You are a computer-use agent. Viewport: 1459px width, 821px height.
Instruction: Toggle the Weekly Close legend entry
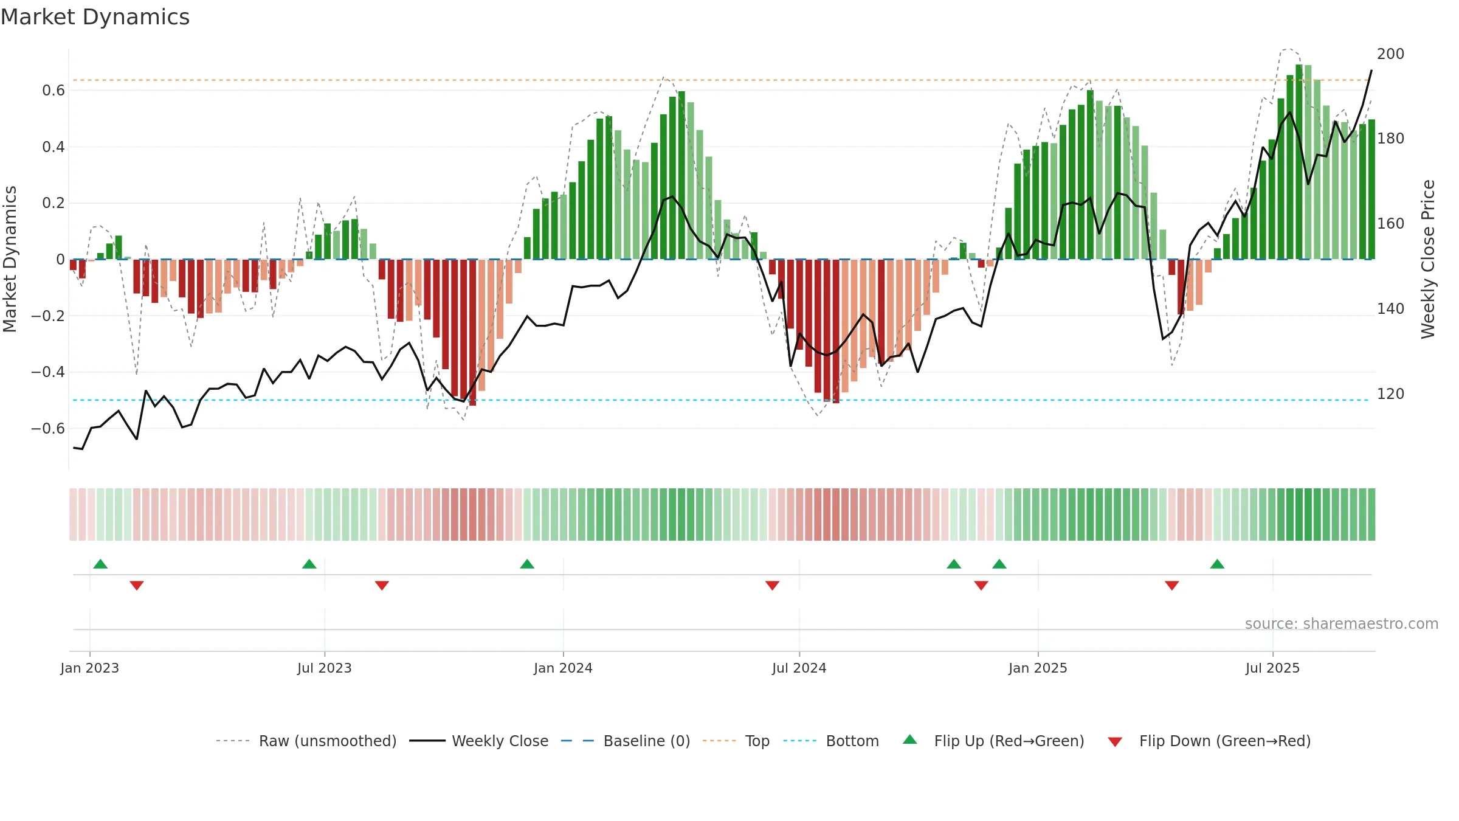pos(479,741)
